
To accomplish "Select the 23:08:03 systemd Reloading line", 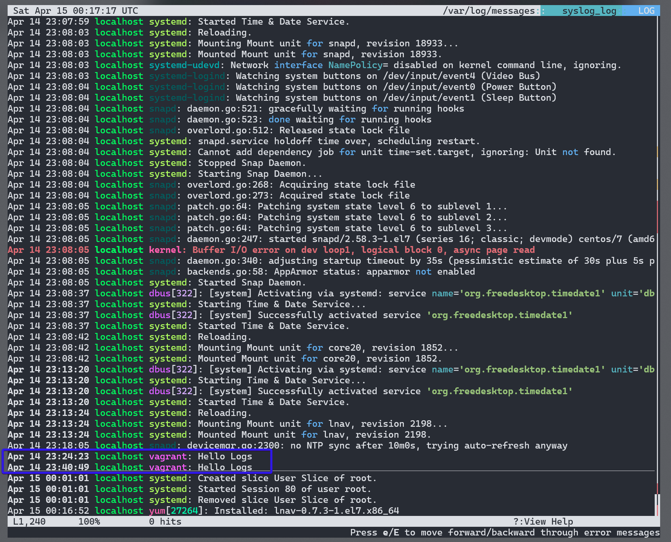I will point(130,33).
